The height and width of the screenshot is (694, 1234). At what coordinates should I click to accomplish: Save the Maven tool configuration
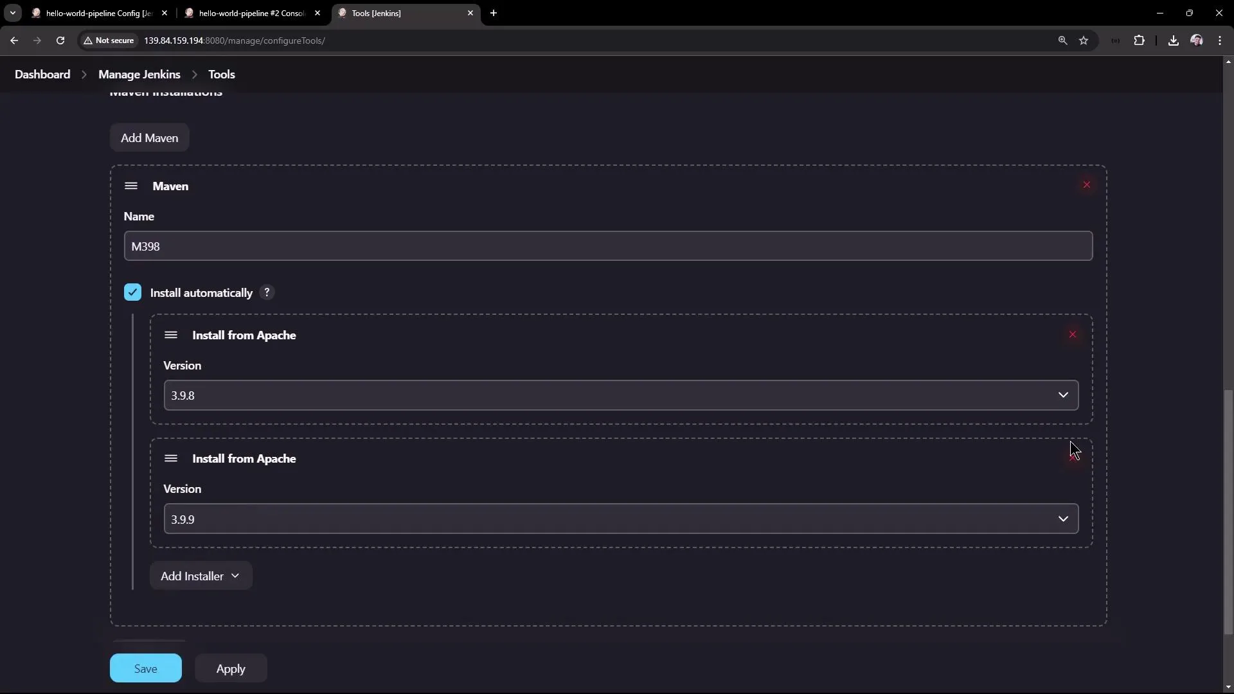(x=146, y=668)
